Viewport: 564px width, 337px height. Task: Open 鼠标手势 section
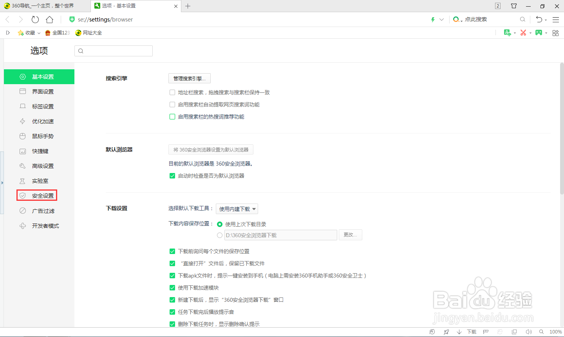coord(39,136)
